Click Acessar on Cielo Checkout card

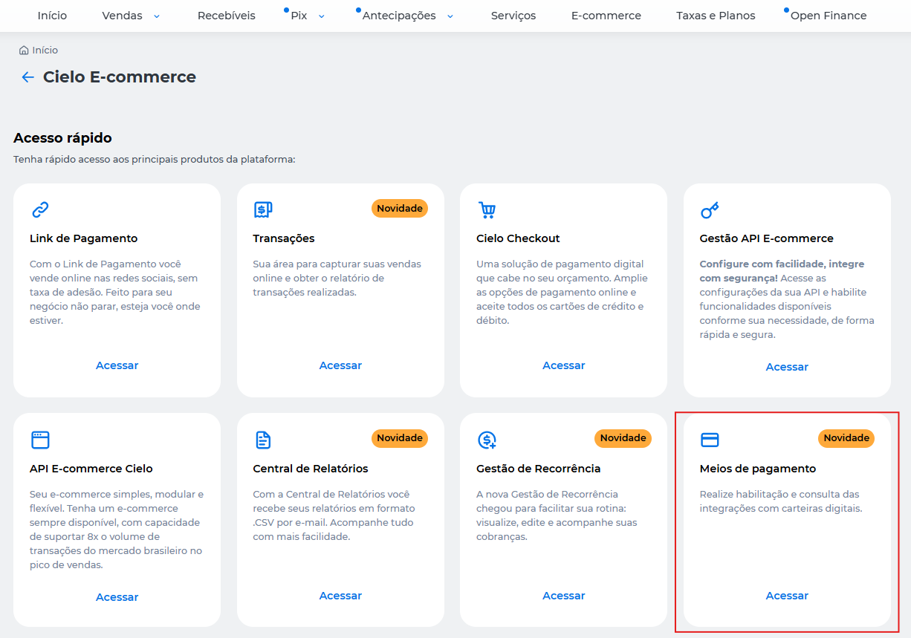tap(564, 365)
